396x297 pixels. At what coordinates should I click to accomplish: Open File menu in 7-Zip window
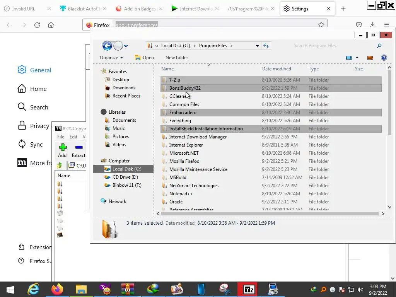coord(61,137)
